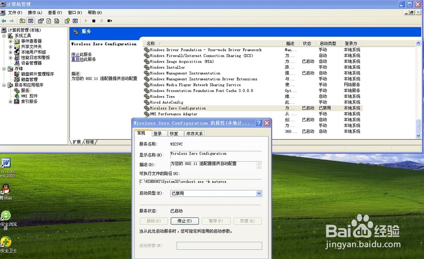424x259 pixels.
Task: Collapse the 存储 tree node
Action: [x=4, y=69]
